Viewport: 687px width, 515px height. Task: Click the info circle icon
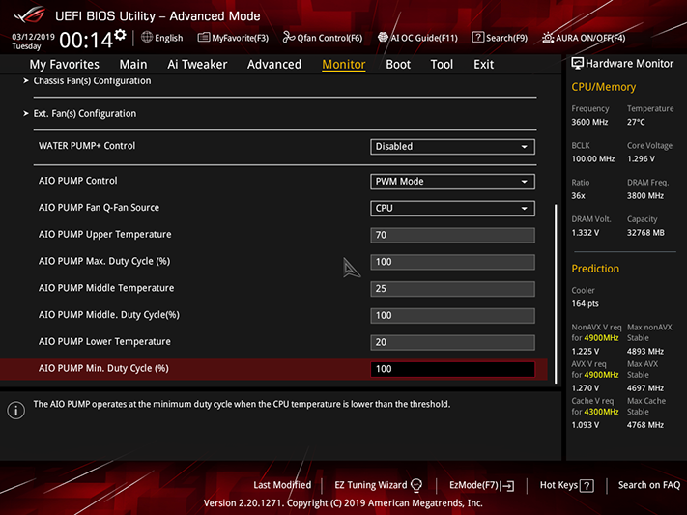(x=16, y=411)
